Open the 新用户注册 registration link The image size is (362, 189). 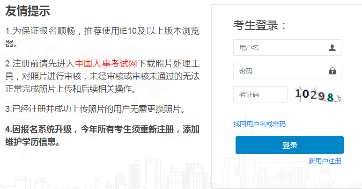325,161
